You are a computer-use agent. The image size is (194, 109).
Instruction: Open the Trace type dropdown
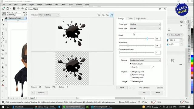pos(145,24)
